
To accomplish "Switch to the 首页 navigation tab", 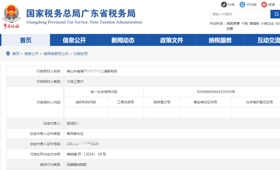I will click(25, 40).
